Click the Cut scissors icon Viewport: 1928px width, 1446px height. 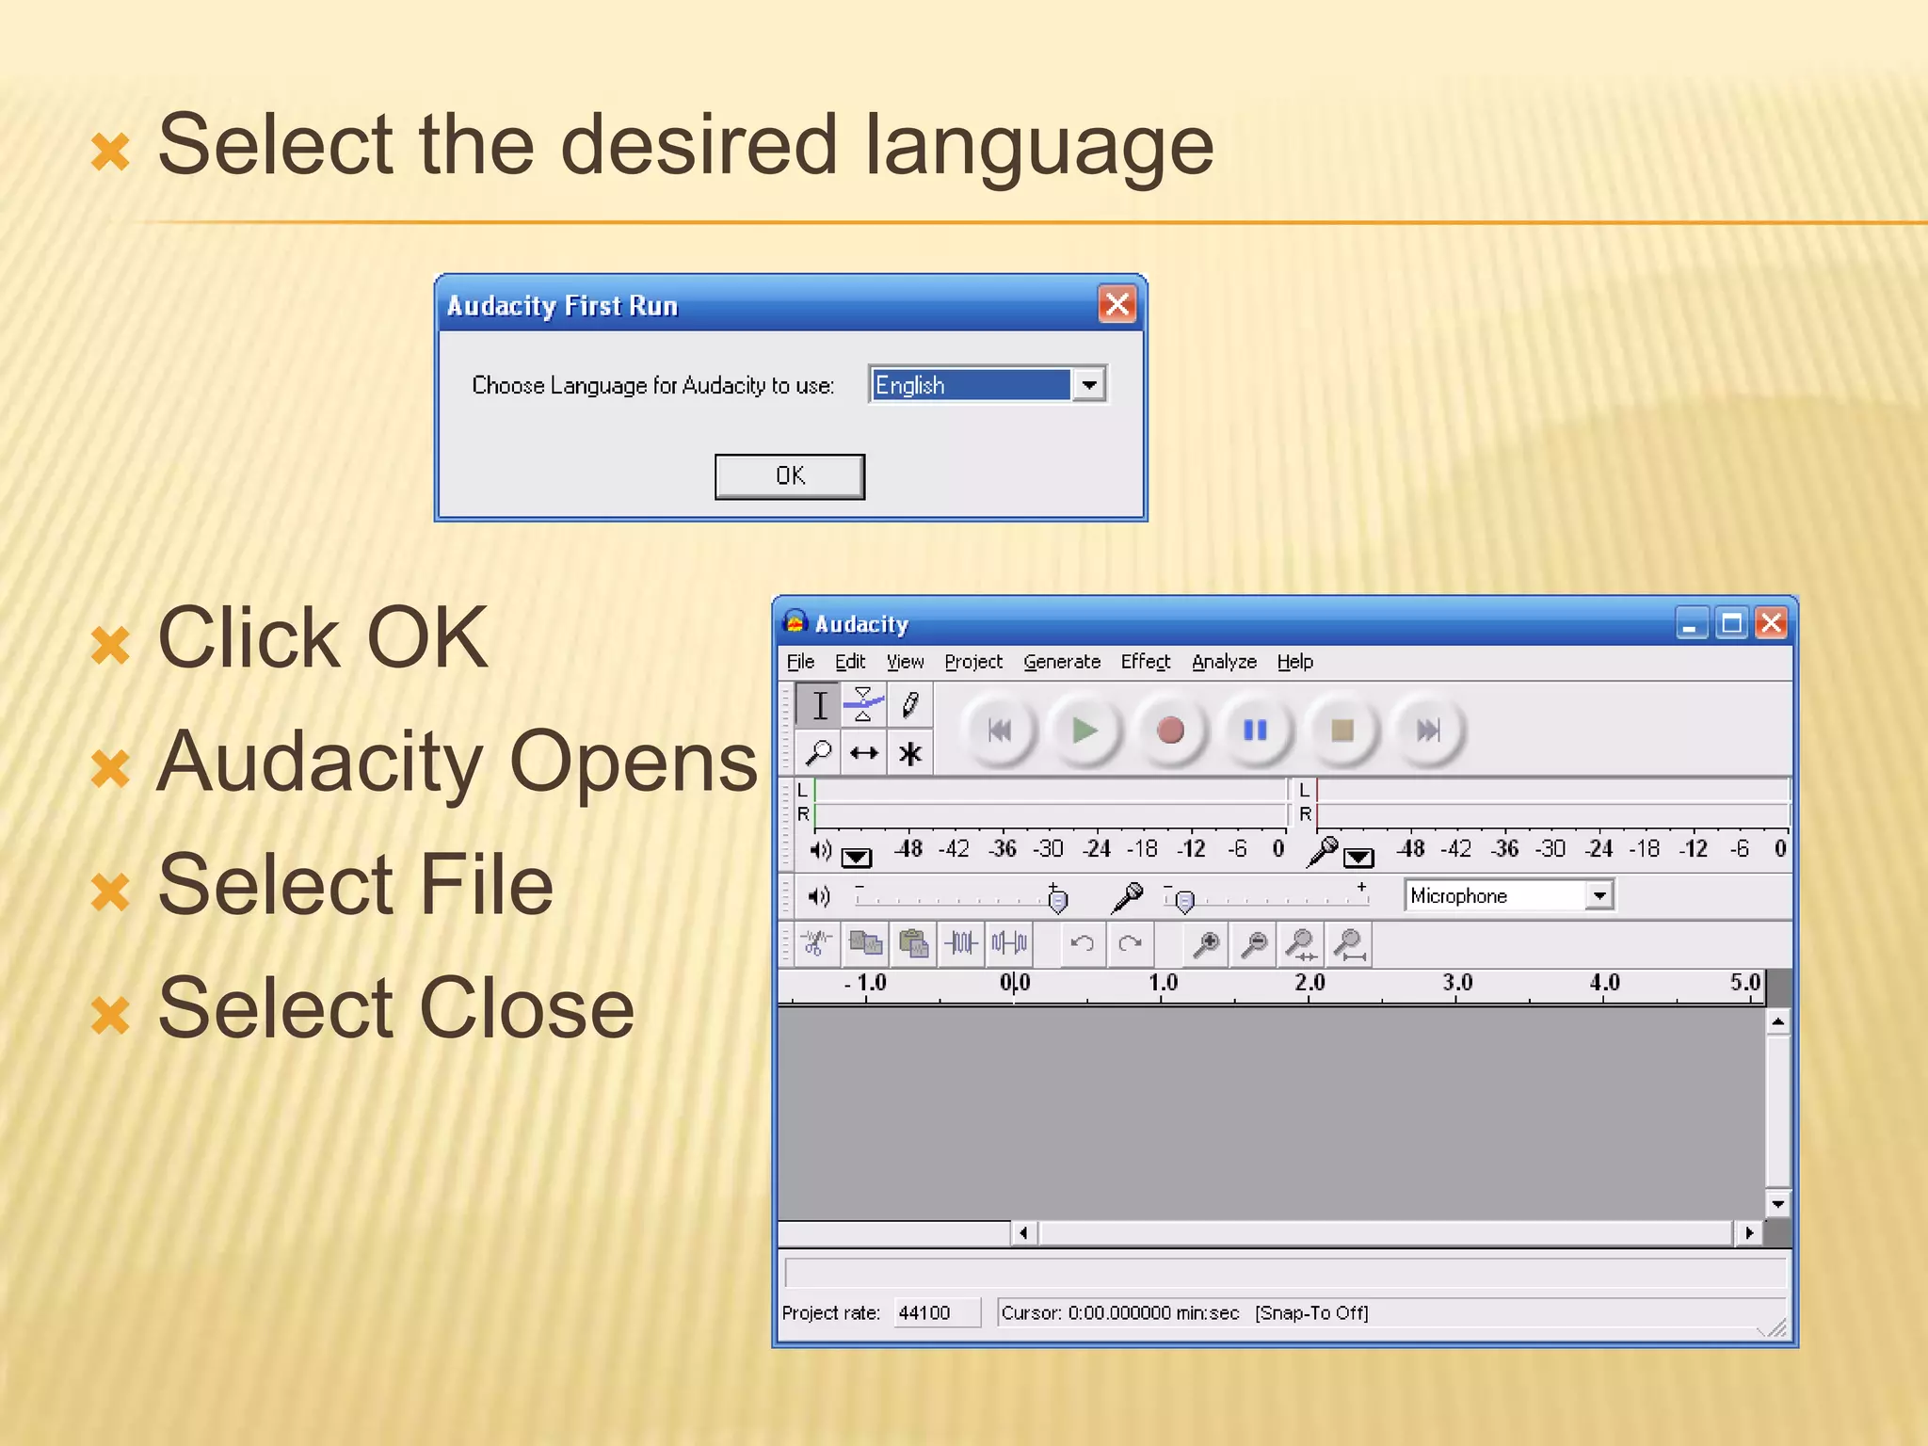pyautogui.click(x=816, y=942)
